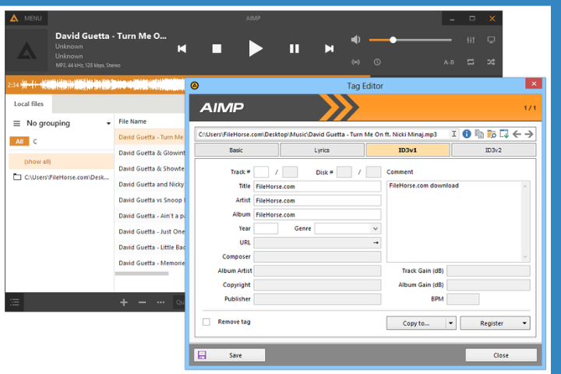Save tags with the Save button

tap(229, 355)
